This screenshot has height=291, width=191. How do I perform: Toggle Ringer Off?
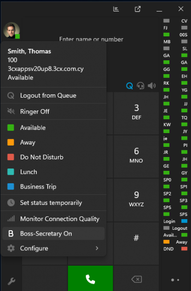[x=53, y=112]
